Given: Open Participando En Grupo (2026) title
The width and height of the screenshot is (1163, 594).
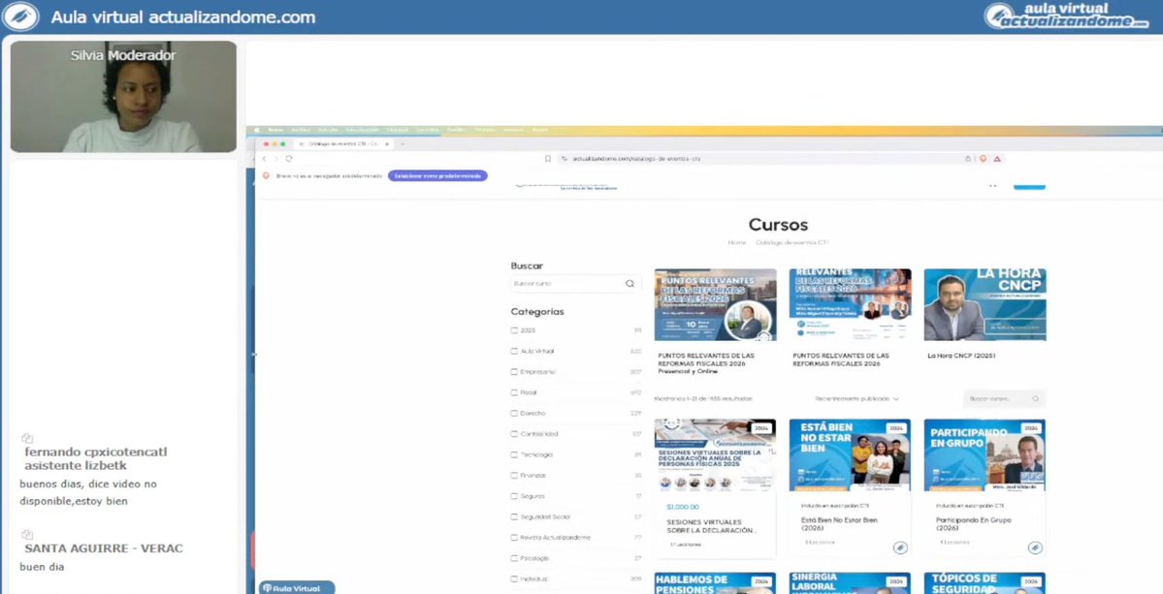Looking at the screenshot, I should tap(973, 523).
